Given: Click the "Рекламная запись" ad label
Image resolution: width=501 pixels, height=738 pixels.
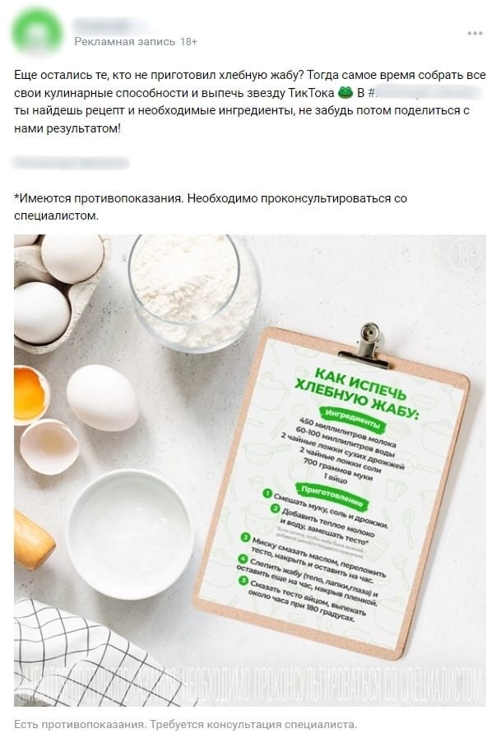Looking at the screenshot, I should 125,42.
